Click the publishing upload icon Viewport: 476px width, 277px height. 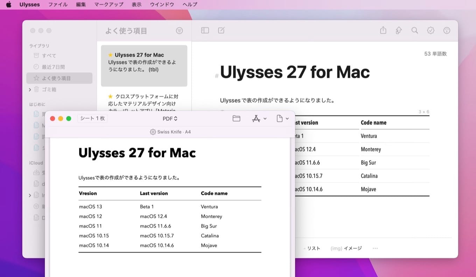(399, 30)
